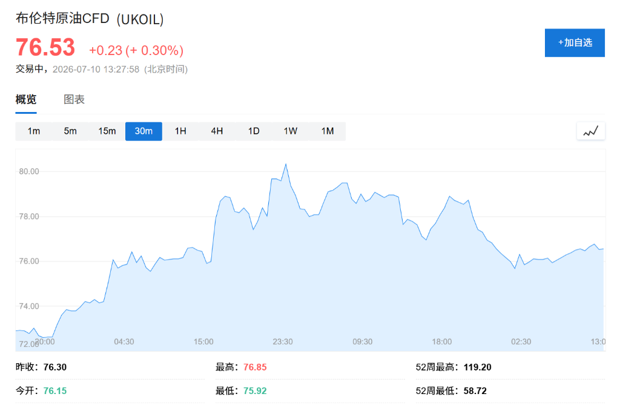Switch chart to 1H interval
The image size is (620, 411).
[180, 131]
